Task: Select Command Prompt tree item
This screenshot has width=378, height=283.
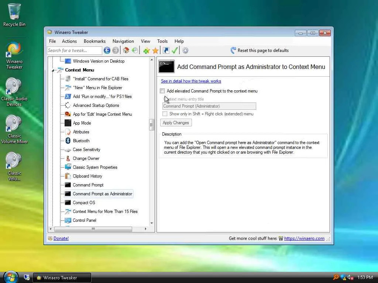Action: point(88,185)
